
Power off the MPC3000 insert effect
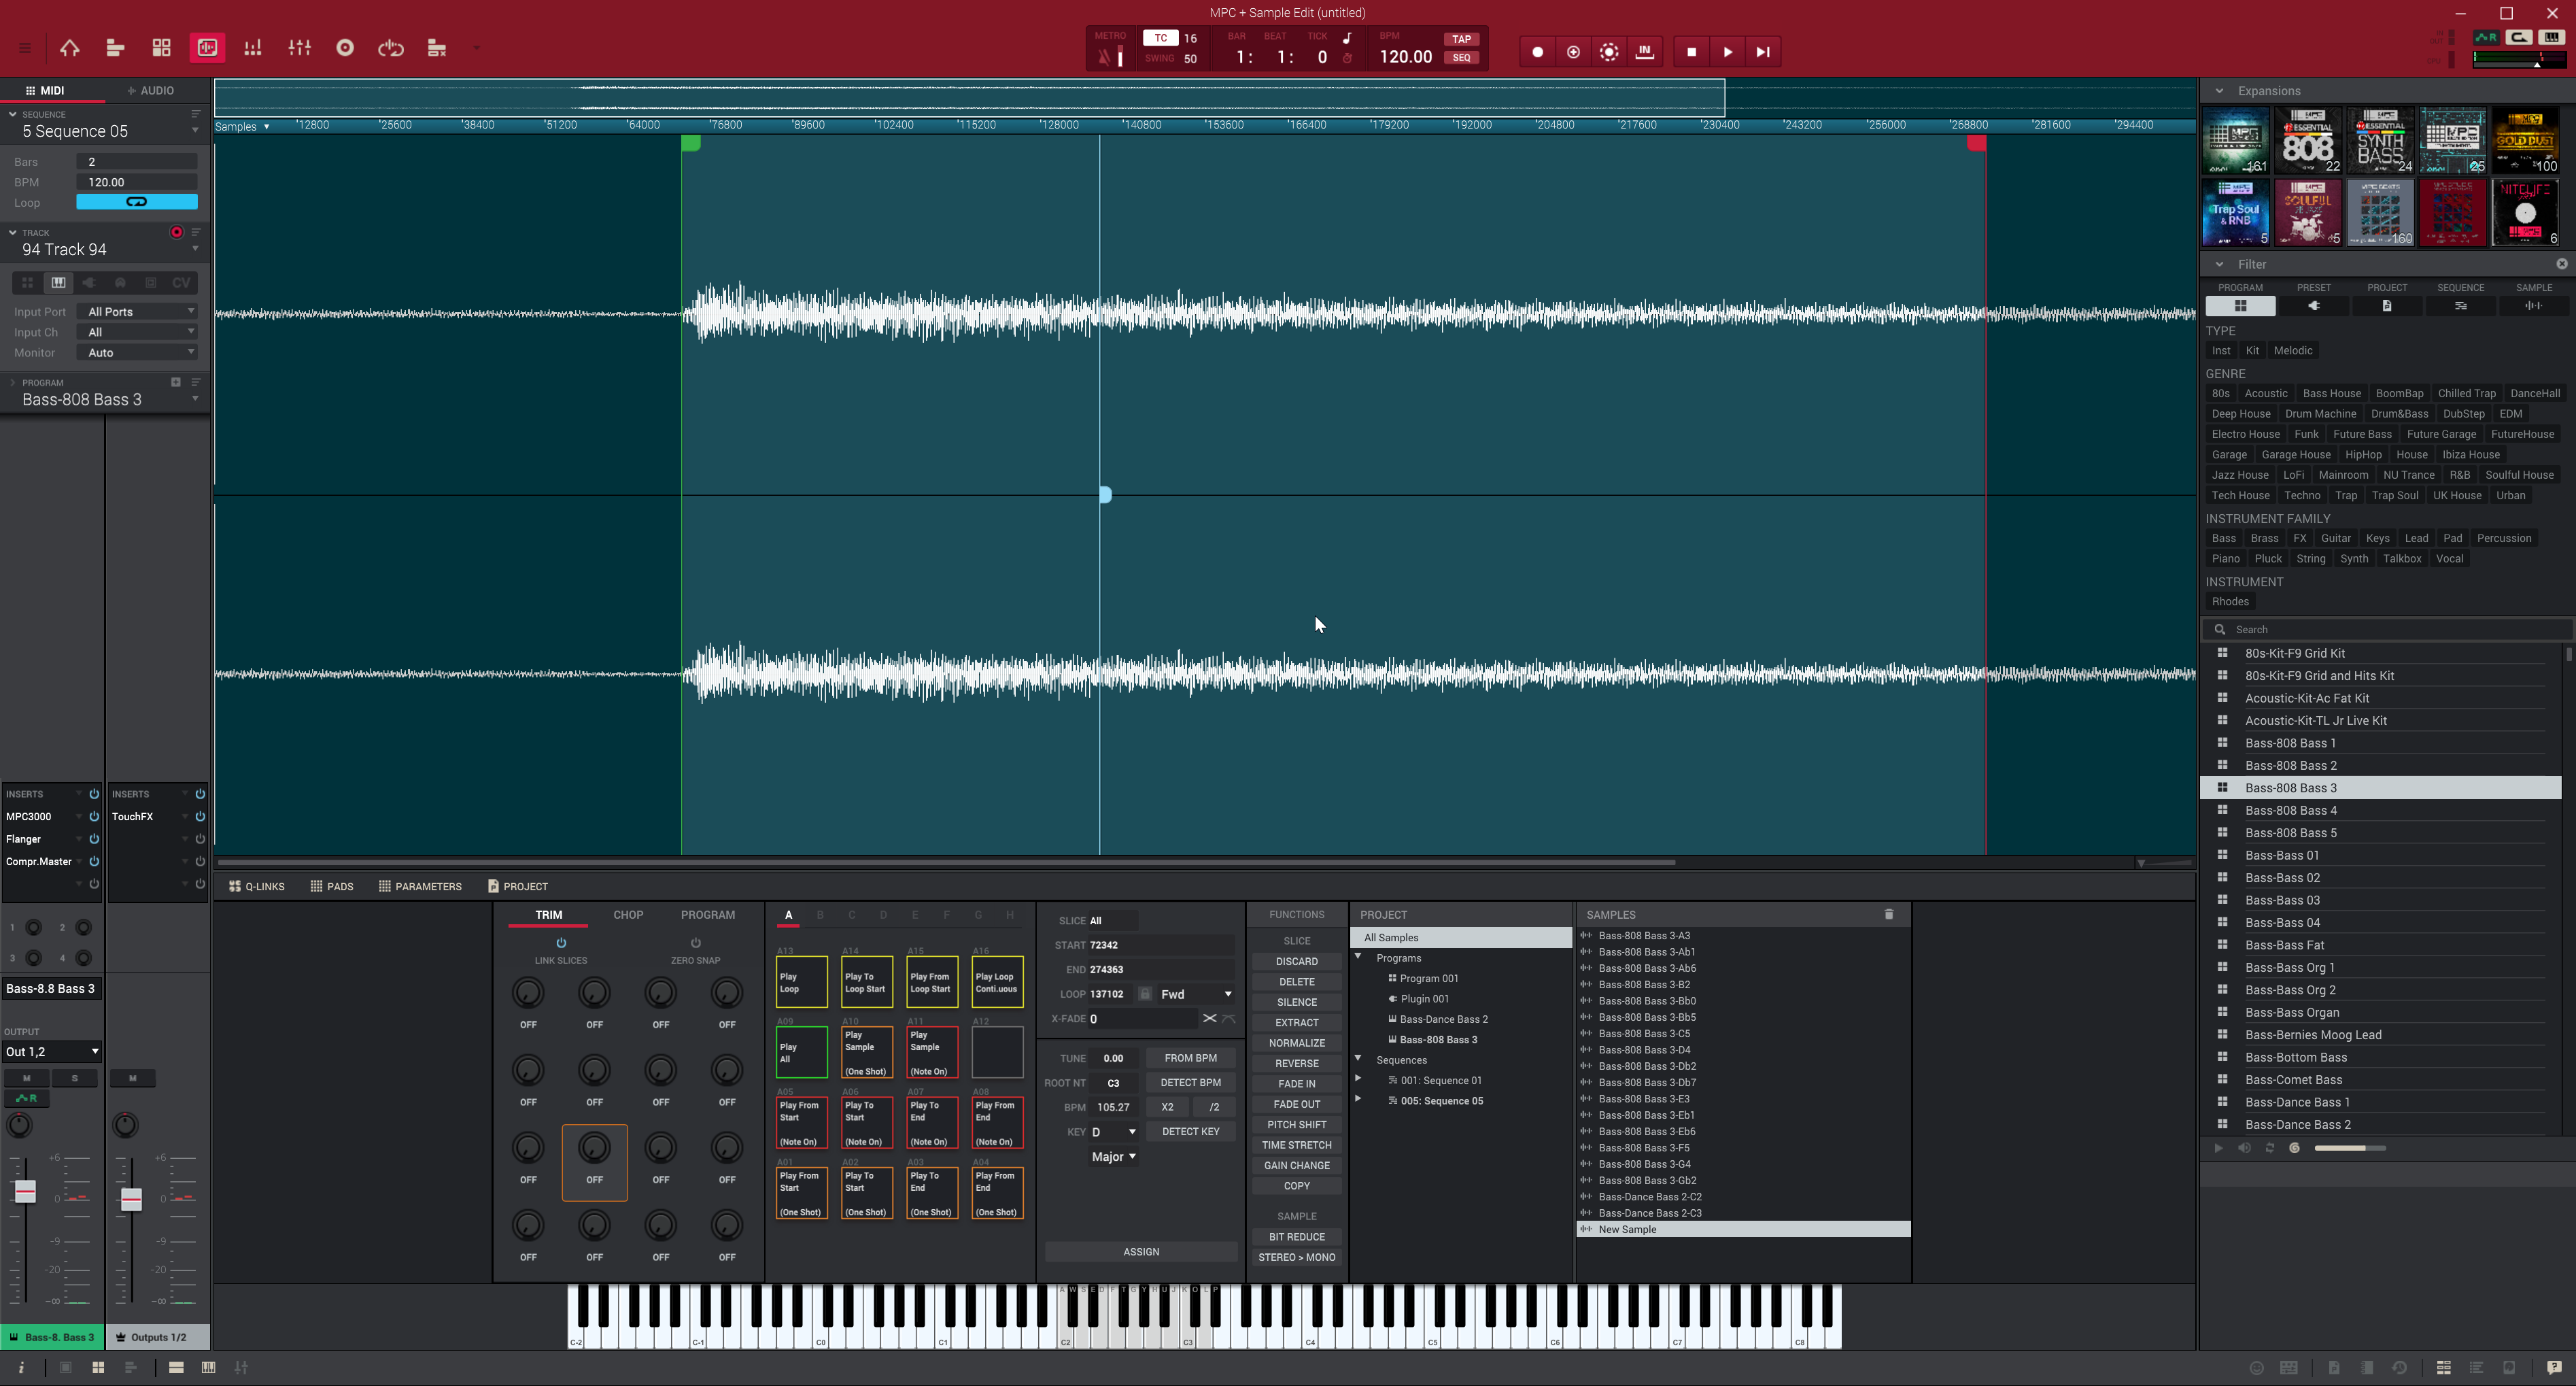point(93,816)
